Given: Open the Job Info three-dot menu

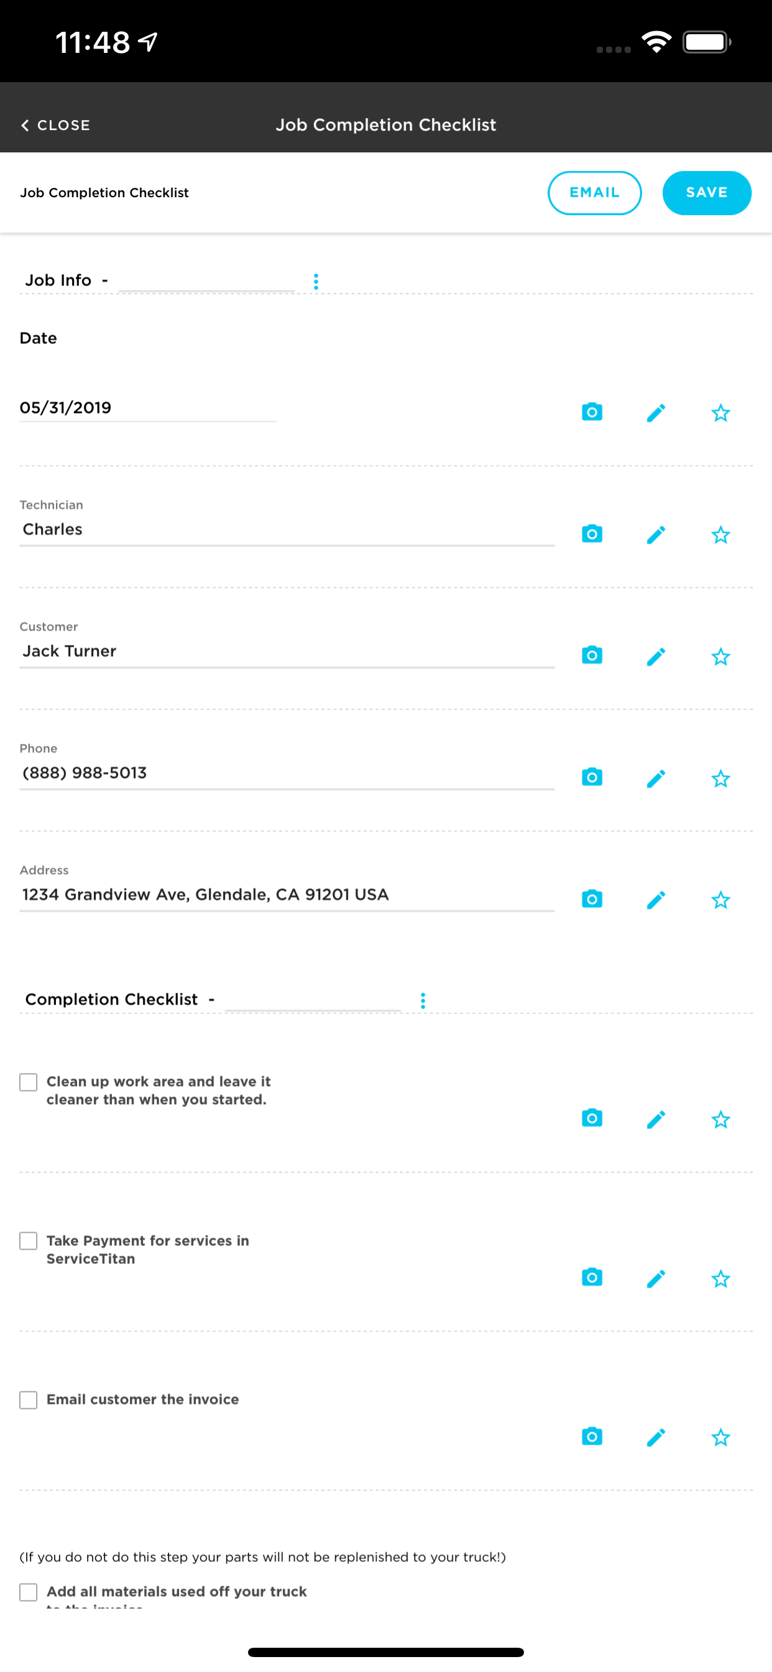Looking at the screenshot, I should click(316, 281).
